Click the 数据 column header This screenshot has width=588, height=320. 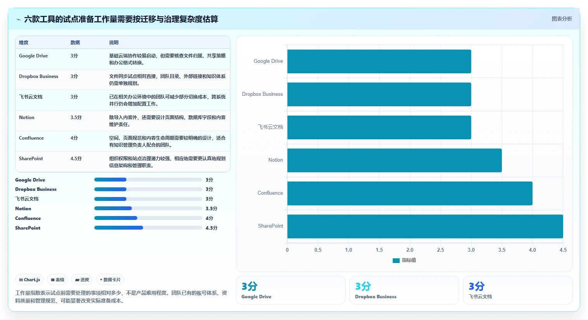75,43
